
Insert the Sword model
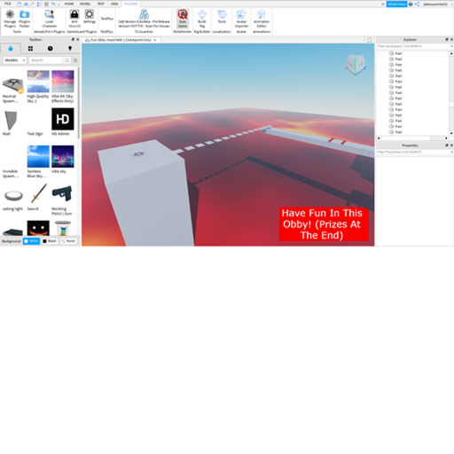38,194
